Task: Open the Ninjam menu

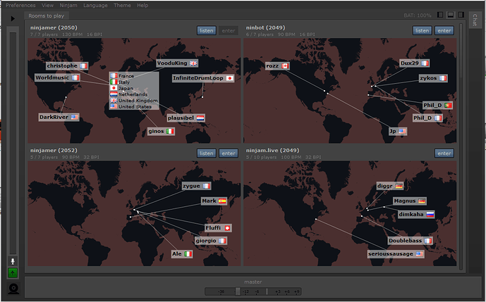Action: [x=68, y=5]
